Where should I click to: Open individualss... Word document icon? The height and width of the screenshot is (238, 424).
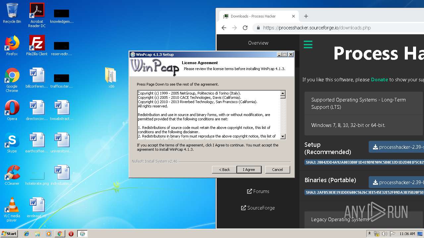coord(62,175)
